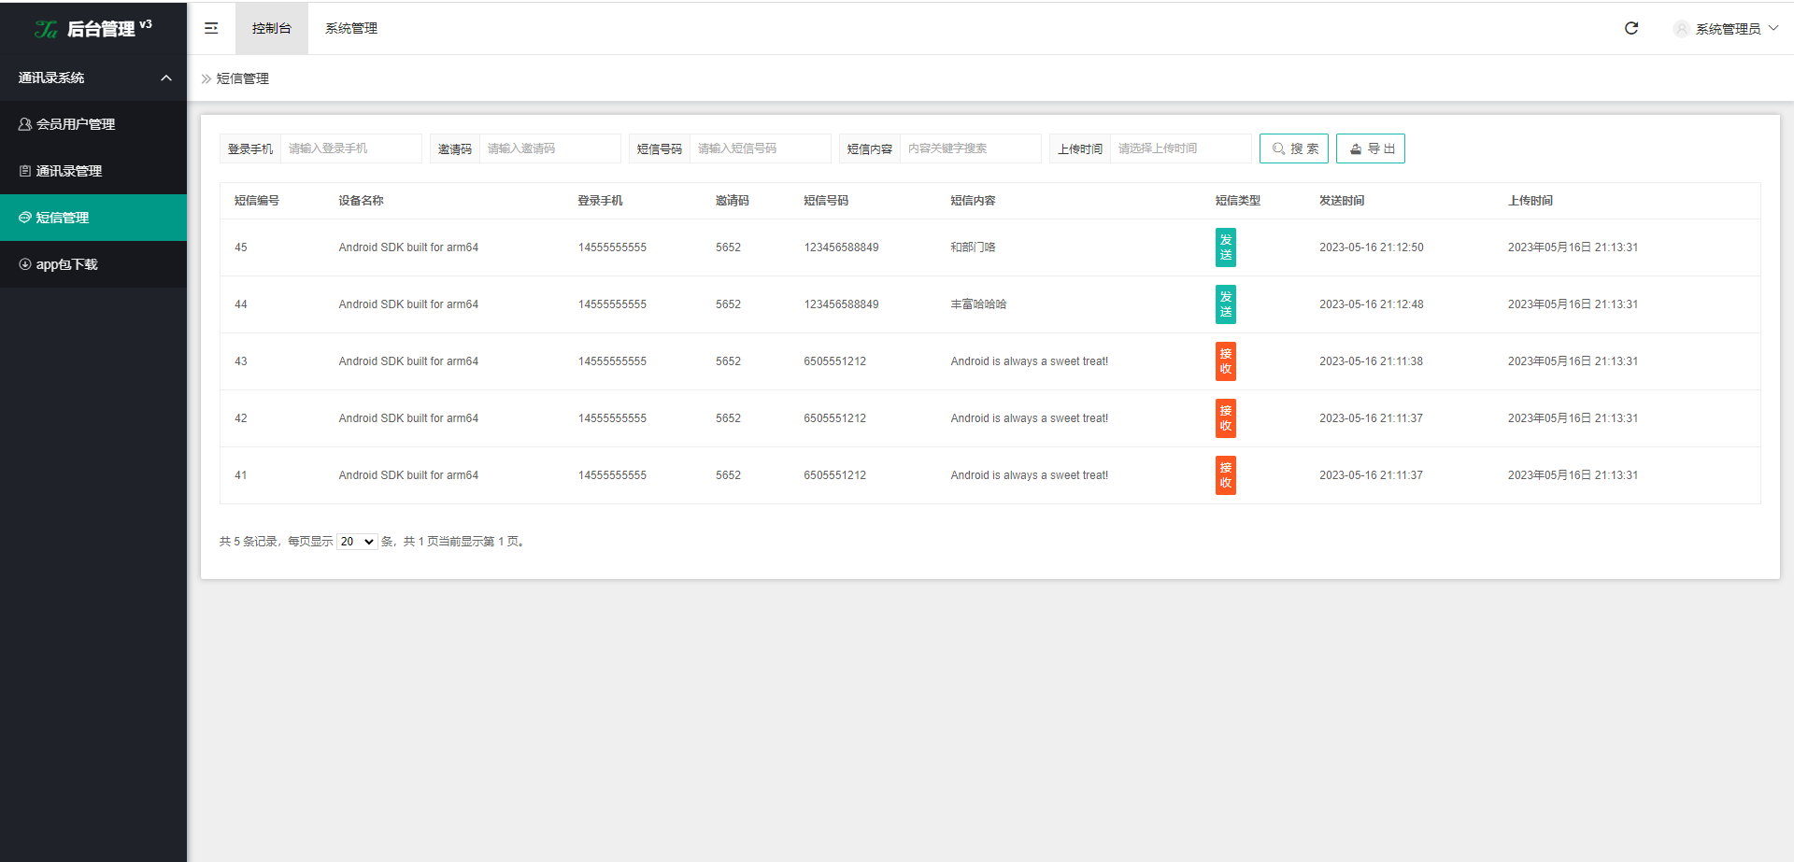Image resolution: width=1794 pixels, height=862 pixels.
Task: Click the 接收 tag on record 41
Action: (1225, 475)
